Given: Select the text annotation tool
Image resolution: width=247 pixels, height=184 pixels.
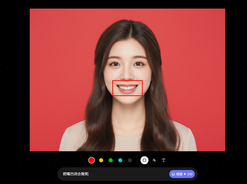Looking at the screenshot, I should [163, 160].
